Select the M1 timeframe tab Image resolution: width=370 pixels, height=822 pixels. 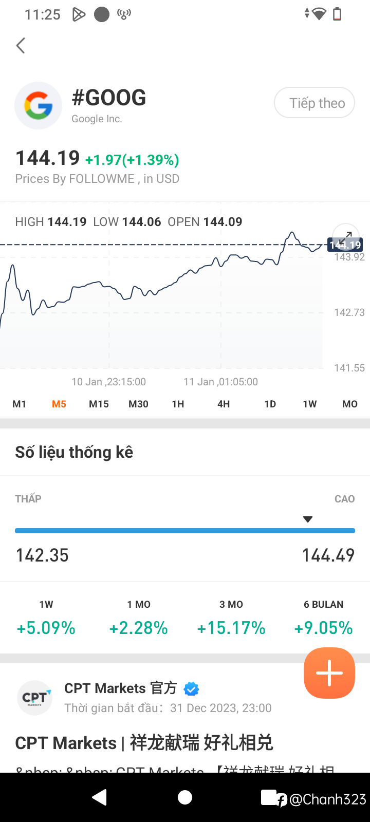tap(20, 404)
